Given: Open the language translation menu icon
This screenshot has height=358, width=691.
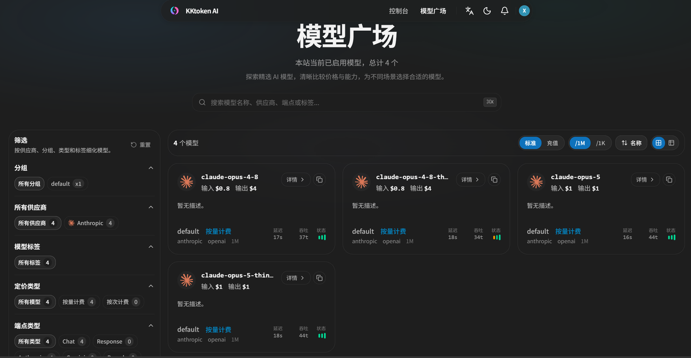Looking at the screenshot, I should click(470, 11).
